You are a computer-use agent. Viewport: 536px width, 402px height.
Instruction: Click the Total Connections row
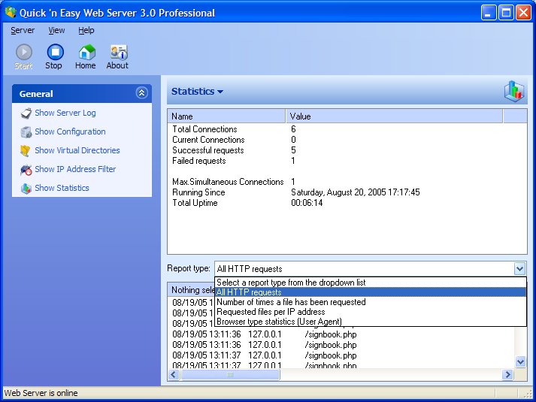point(347,129)
